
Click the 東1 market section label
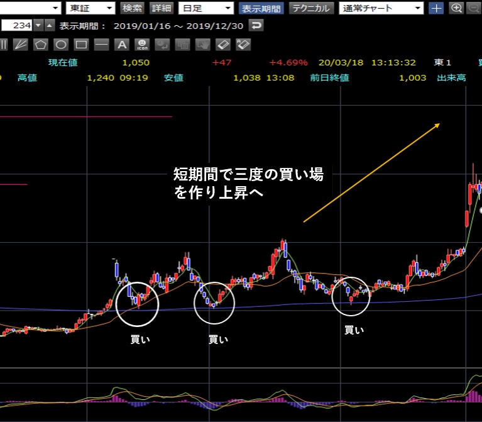pos(442,62)
